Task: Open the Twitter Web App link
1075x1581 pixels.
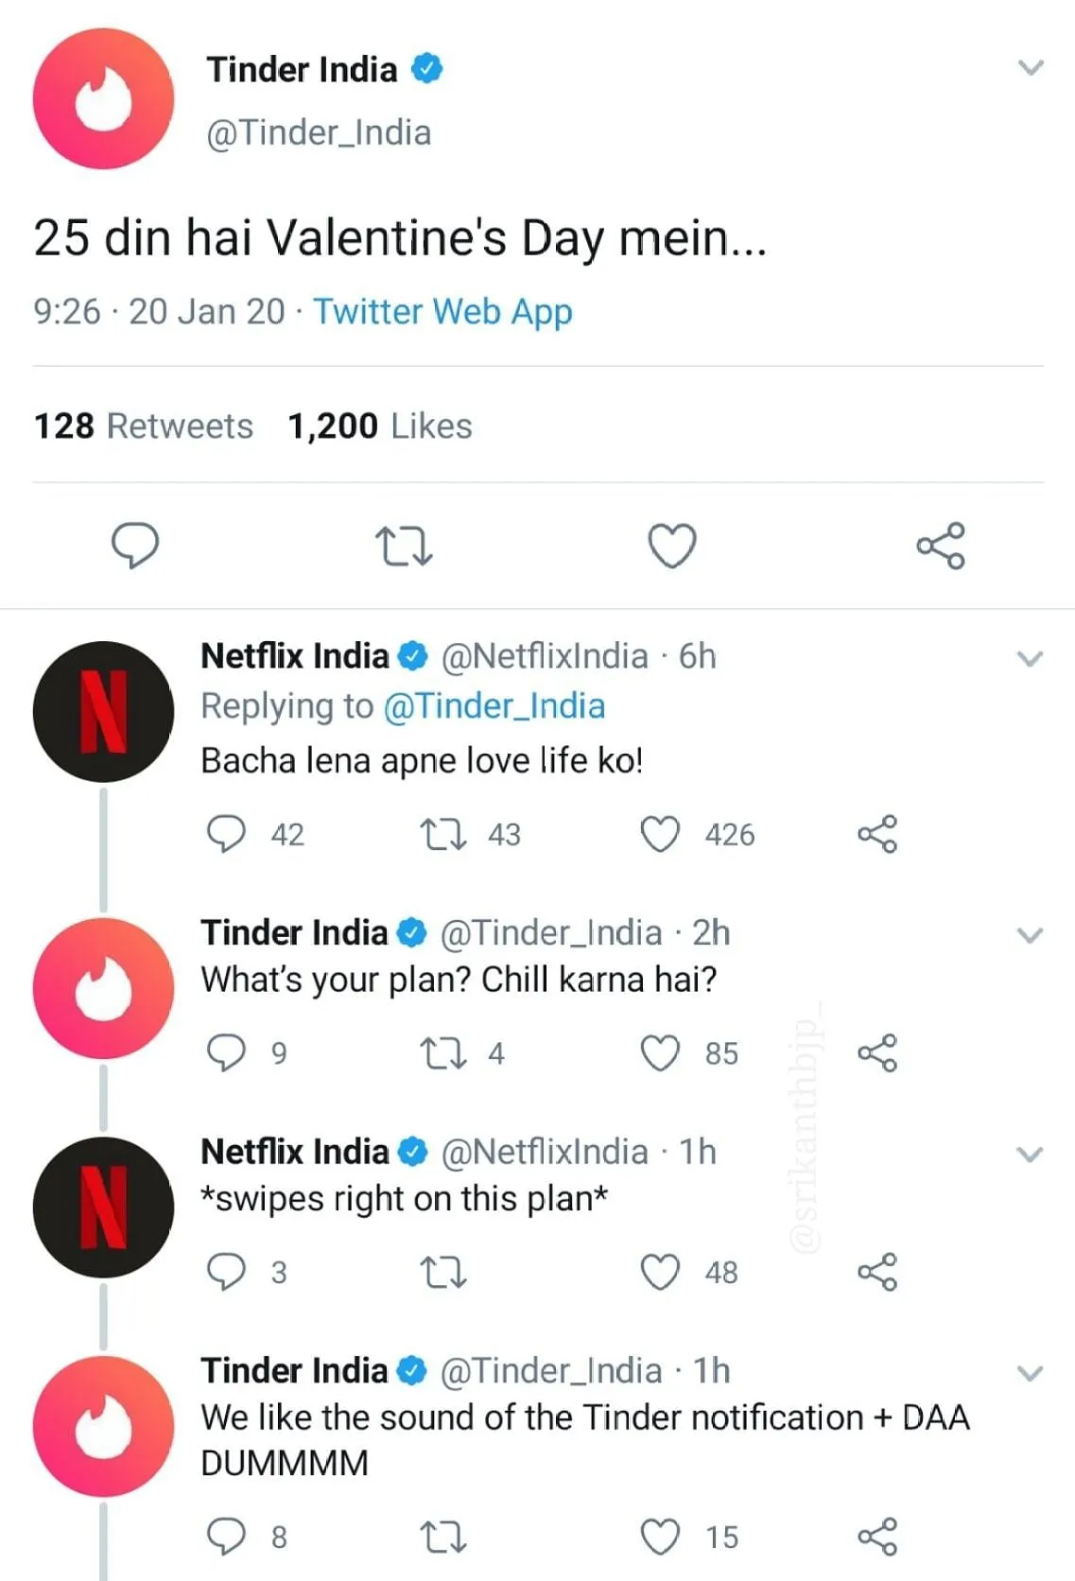Action: [x=442, y=312]
